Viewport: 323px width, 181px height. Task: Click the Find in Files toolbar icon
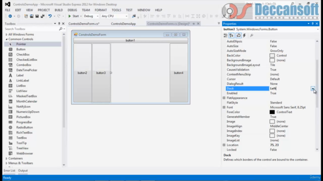pyautogui.click(x=134, y=16)
